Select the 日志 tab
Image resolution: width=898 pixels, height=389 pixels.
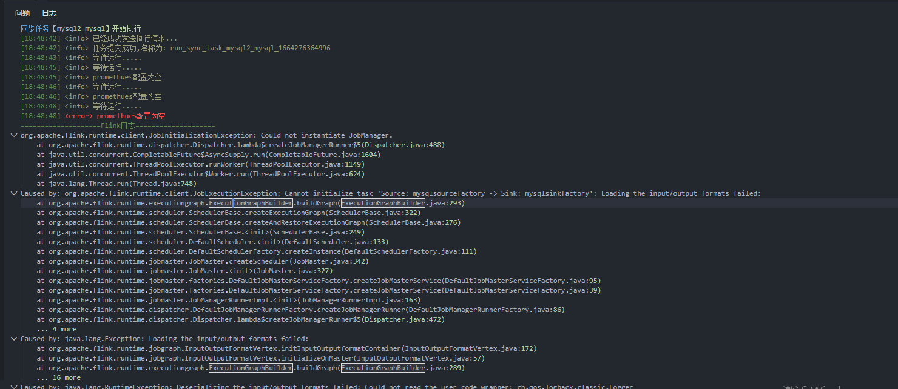tap(49, 12)
